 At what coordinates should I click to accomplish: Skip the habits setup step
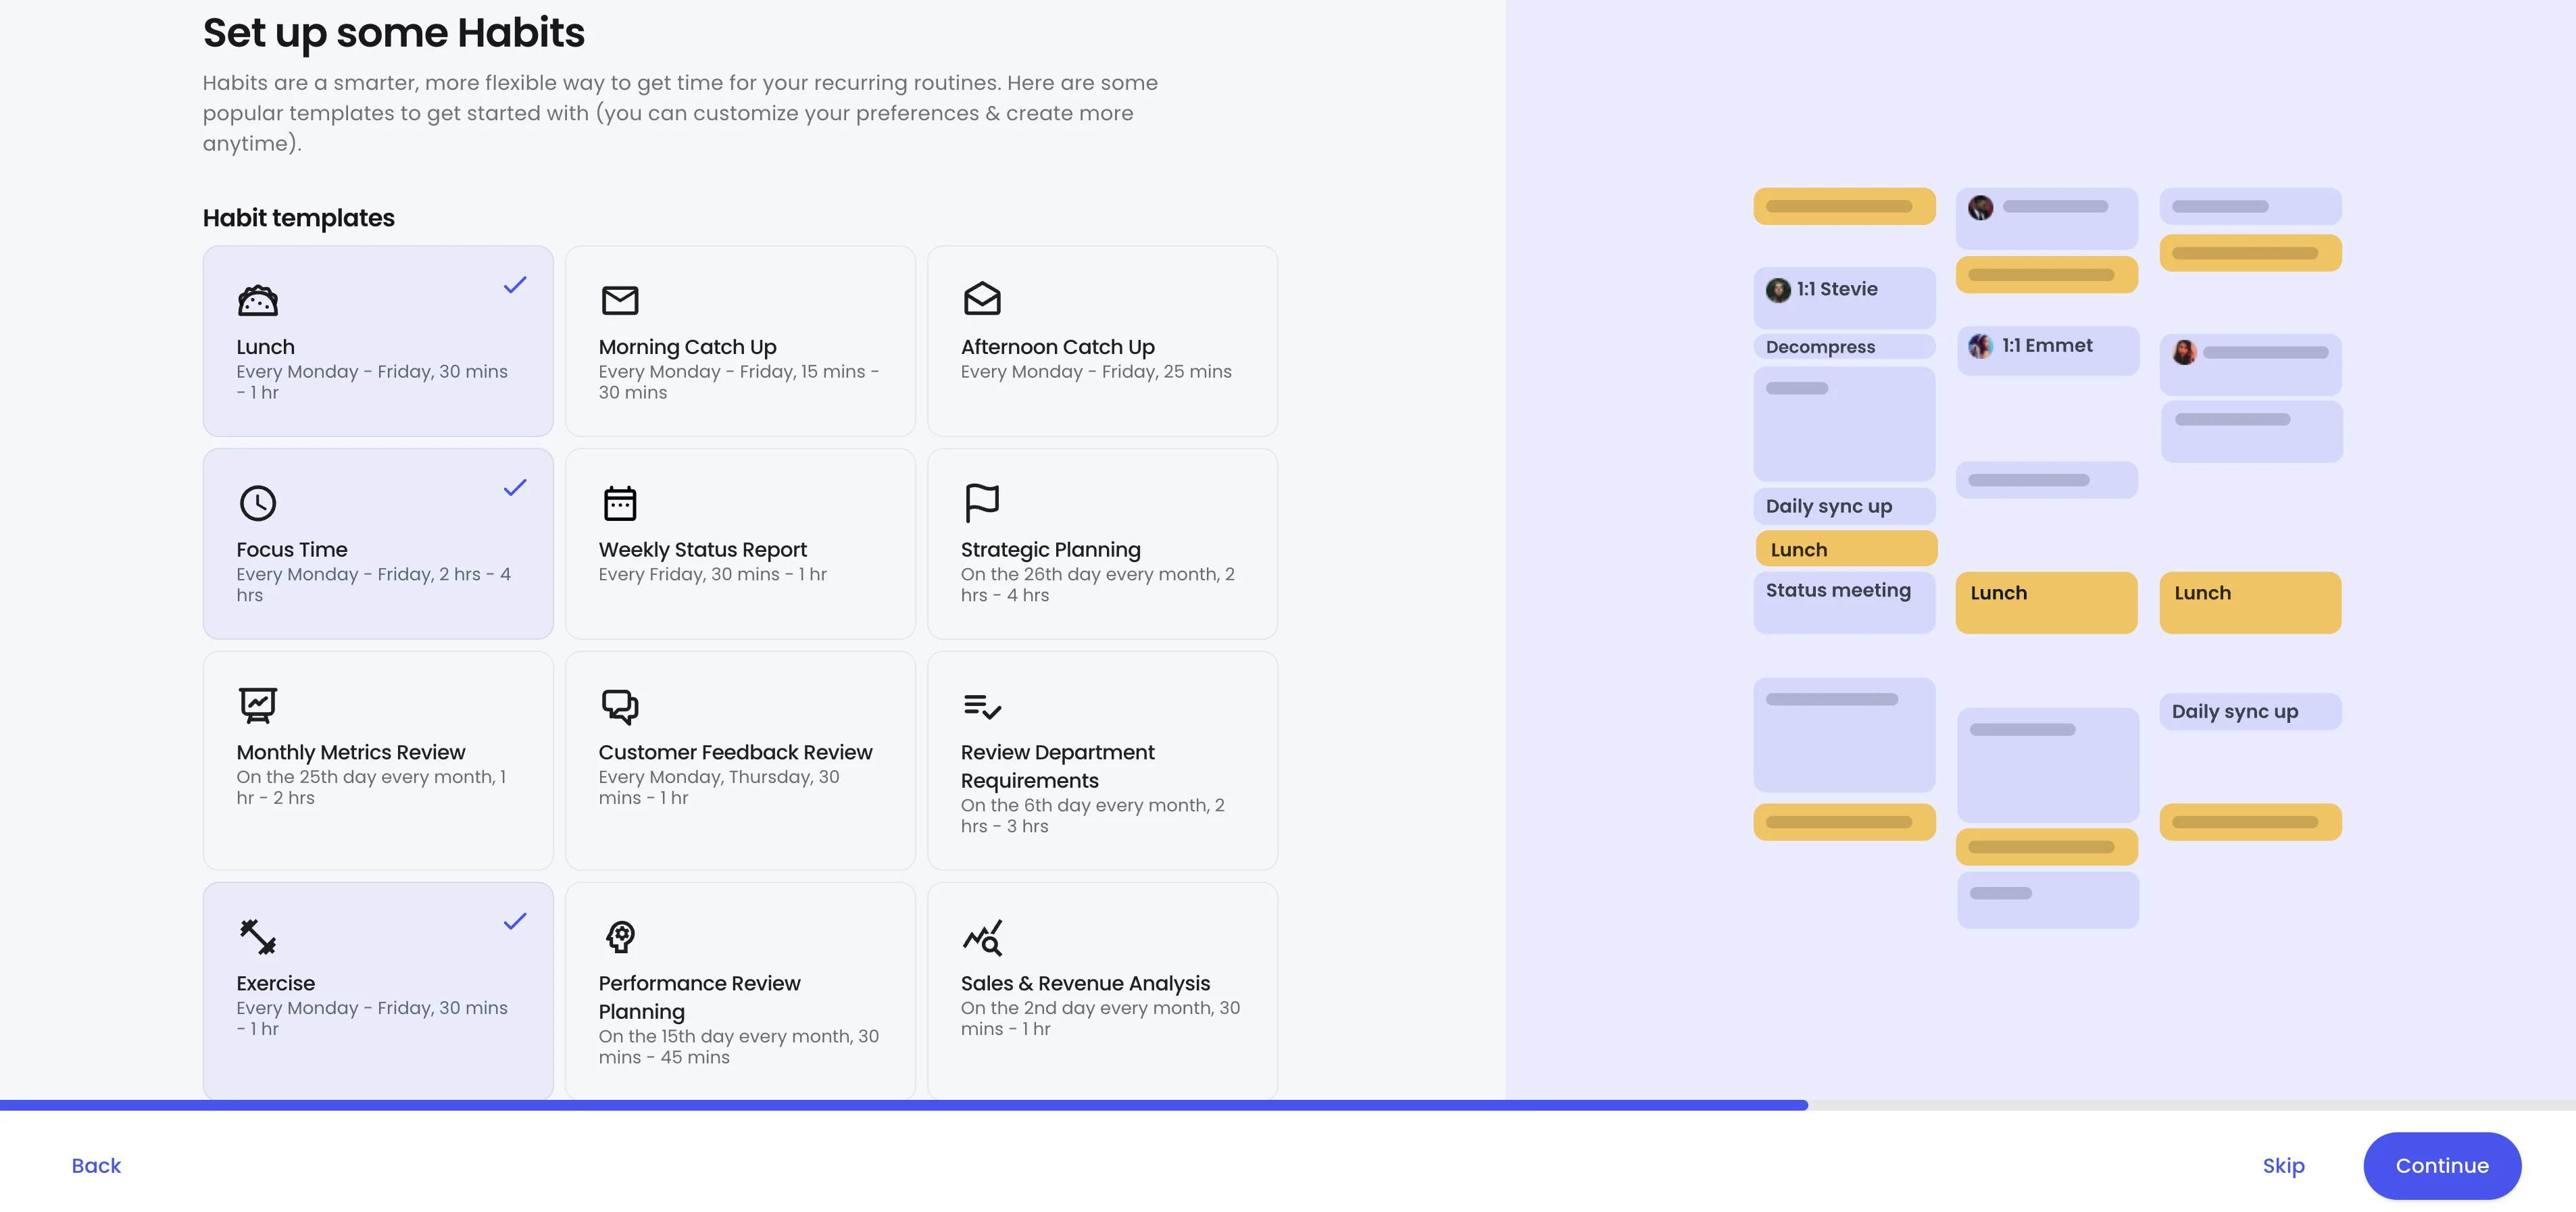(x=2283, y=1166)
